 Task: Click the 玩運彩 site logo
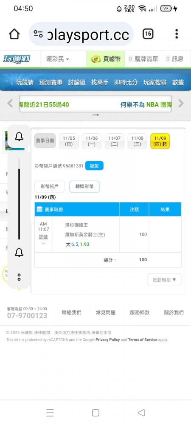(x=16, y=59)
